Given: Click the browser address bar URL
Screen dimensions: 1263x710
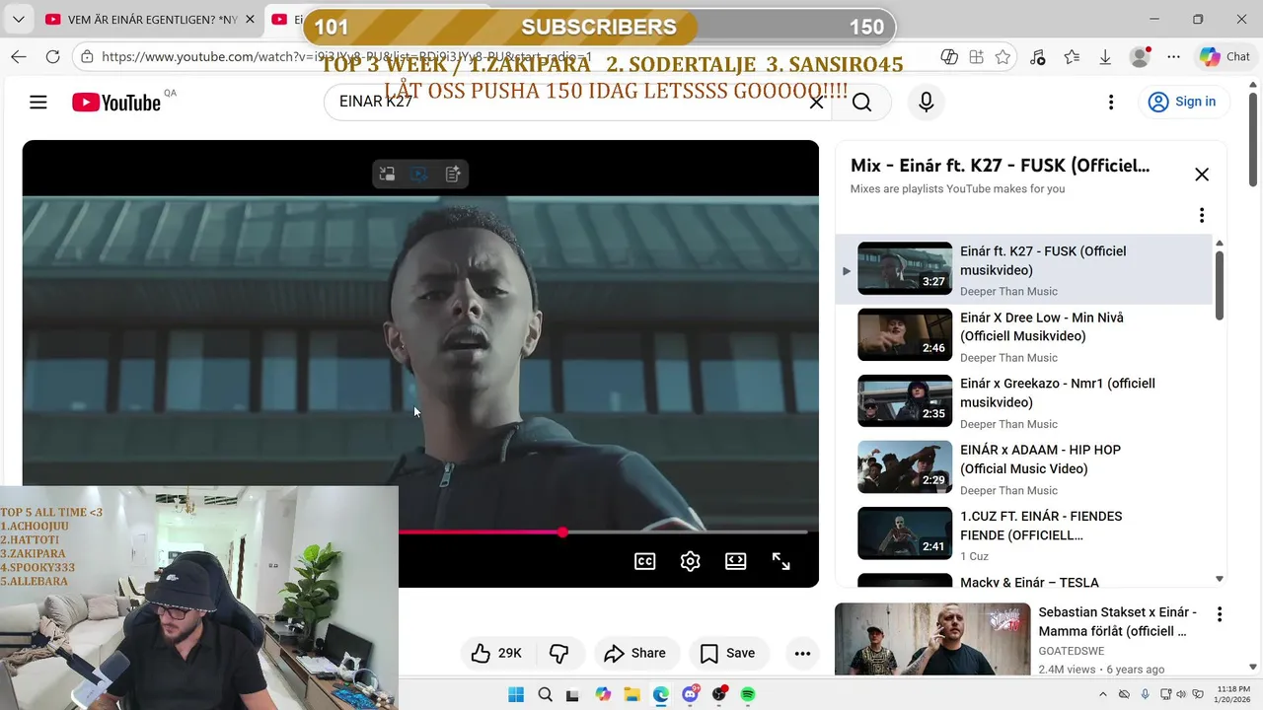Looking at the screenshot, I should coord(346,57).
